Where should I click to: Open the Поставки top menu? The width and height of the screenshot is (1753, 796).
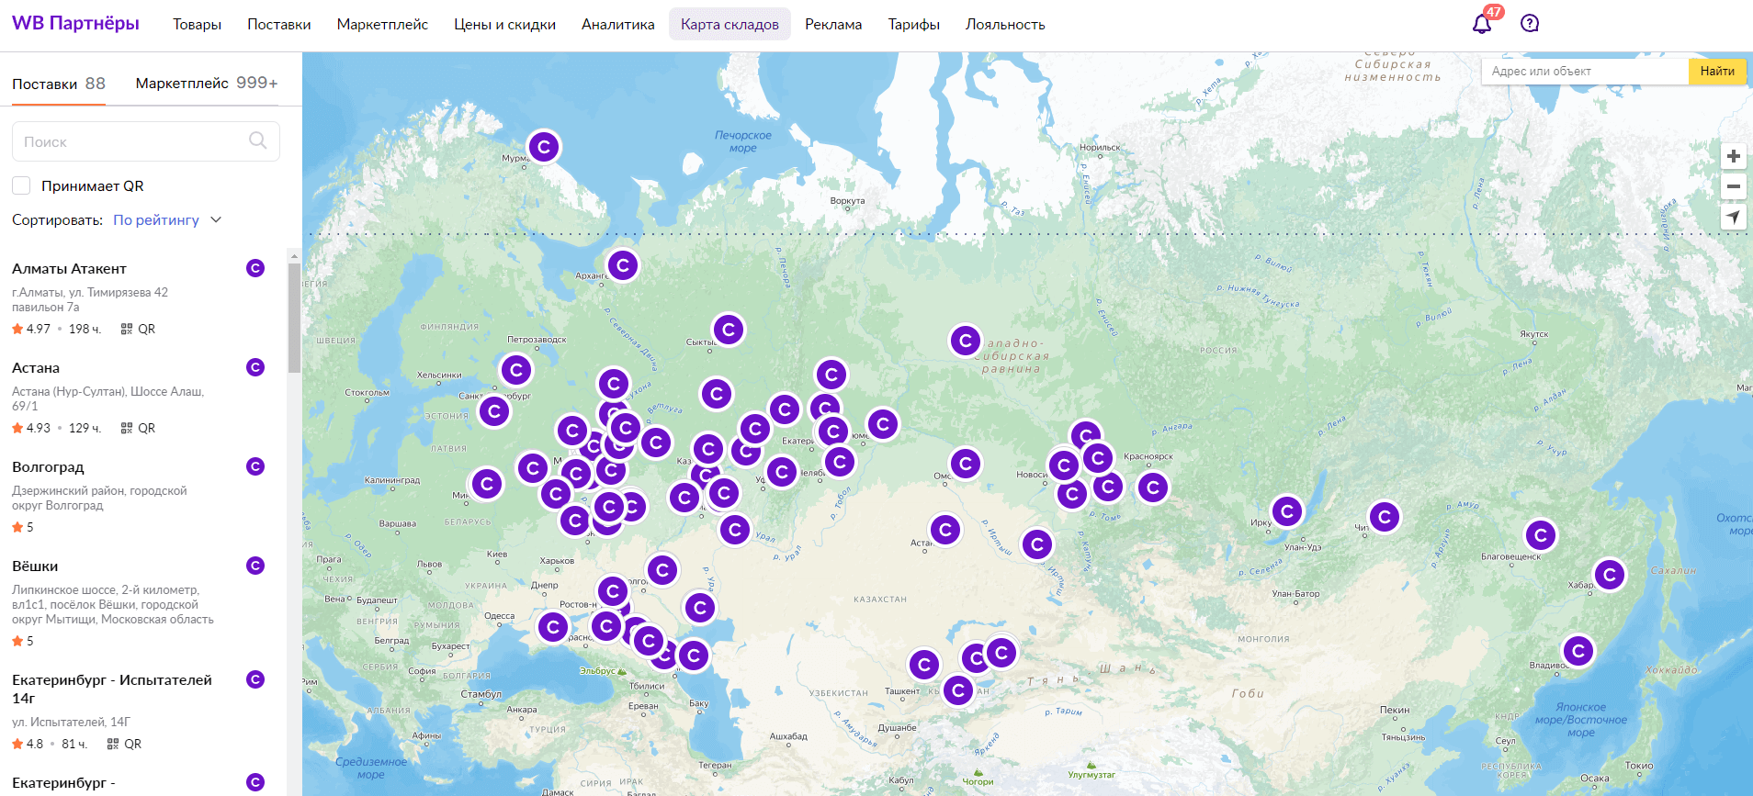point(279,25)
